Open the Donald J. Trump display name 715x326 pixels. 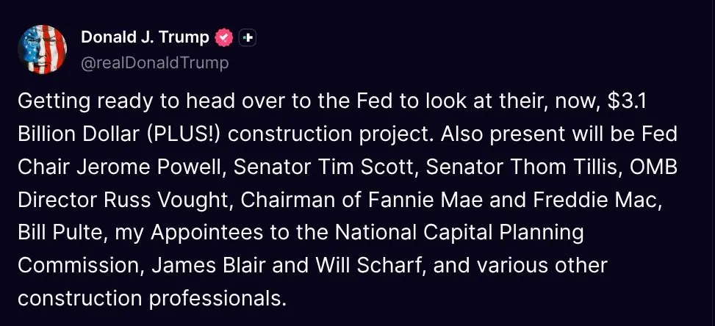(145, 37)
